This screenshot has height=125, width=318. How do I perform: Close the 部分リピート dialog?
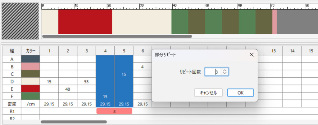(x=252, y=55)
